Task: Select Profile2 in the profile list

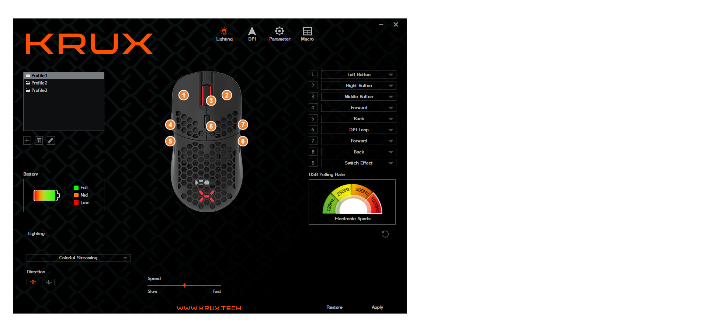Action: (x=64, y=83)
